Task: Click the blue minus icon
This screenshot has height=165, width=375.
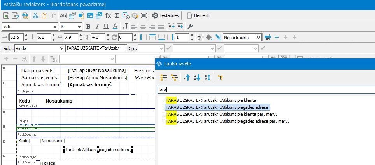Action: tap(277, 38)
